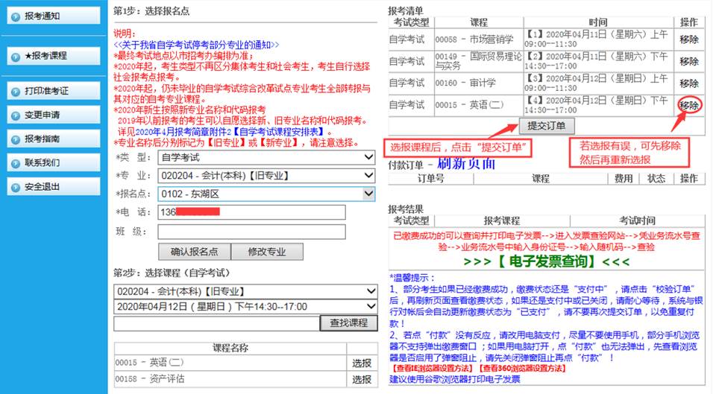
Task: Click the 刷新页面 refresh link
Action: click(465, 163)
